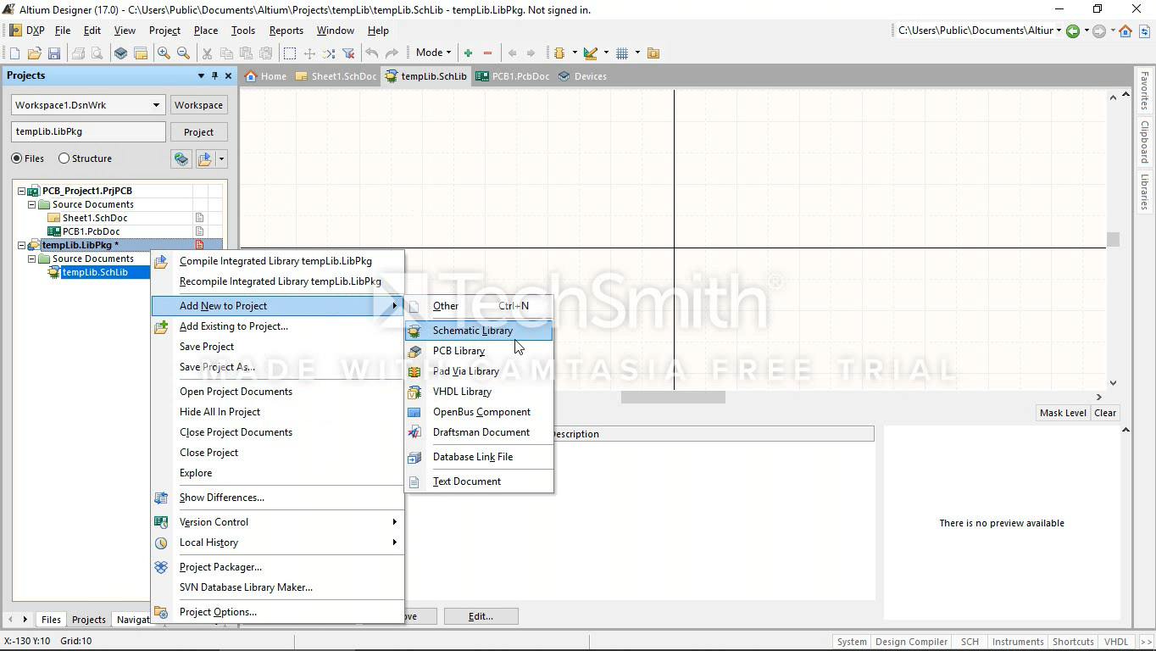This screenshot has height=651, width=1156.
Task: Click the Clear Filter funnel icon
Action: click(348, 53)
